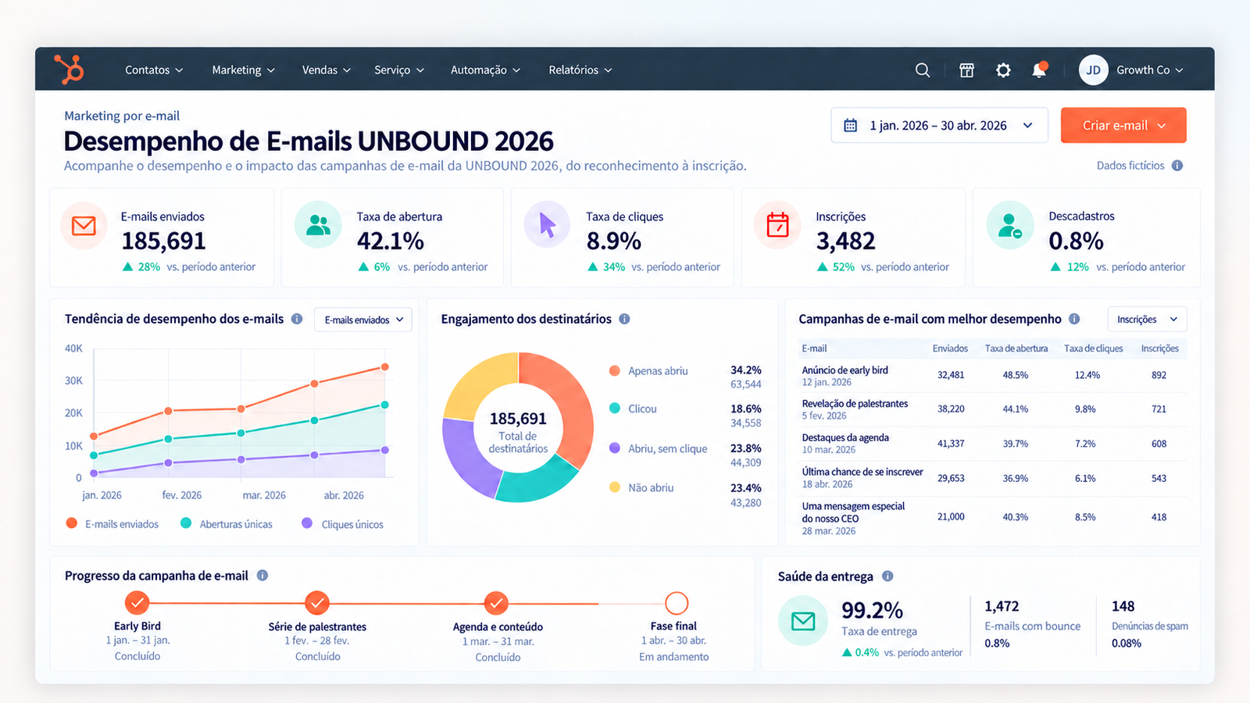Screen dimensions: 1250x703
Task: Click the info icon beside Dados fictícios
Action: (x=1177, y=166)
